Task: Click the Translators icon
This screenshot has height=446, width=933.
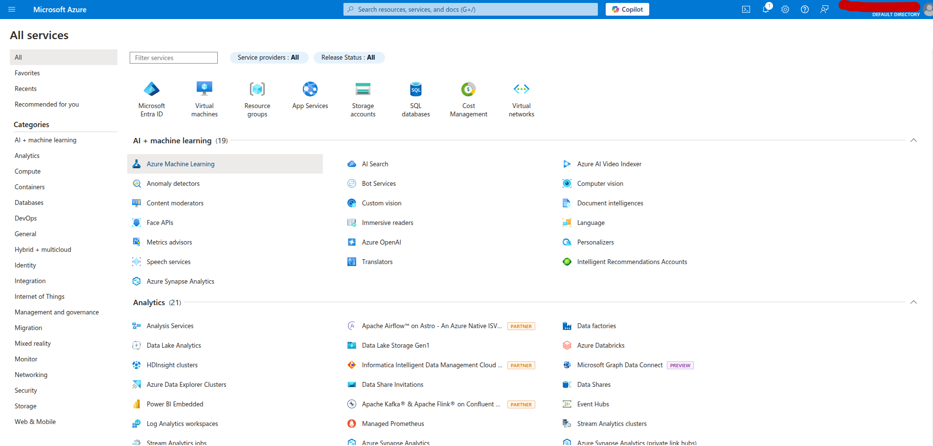Action: tap(352, 262)
